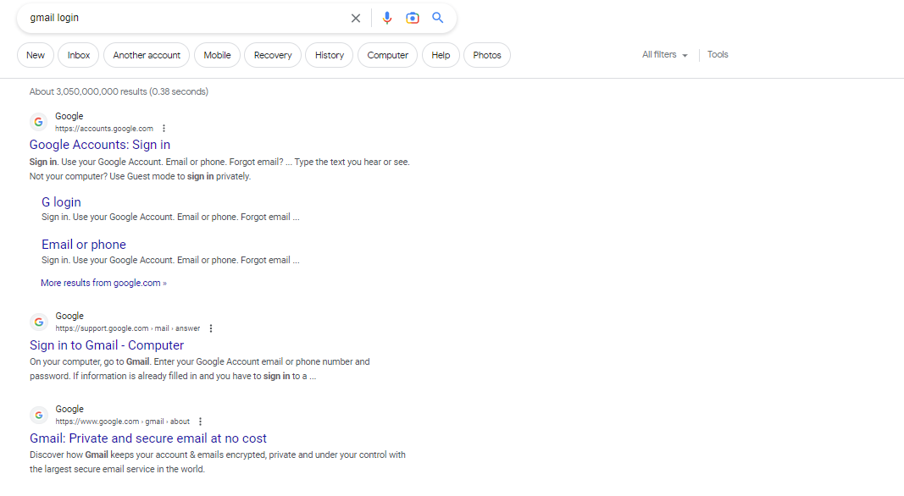Click the snippet starting 'On your computer, go to Gmail'
The height and width of the screenshot is (496, 904).
(200, 369)
